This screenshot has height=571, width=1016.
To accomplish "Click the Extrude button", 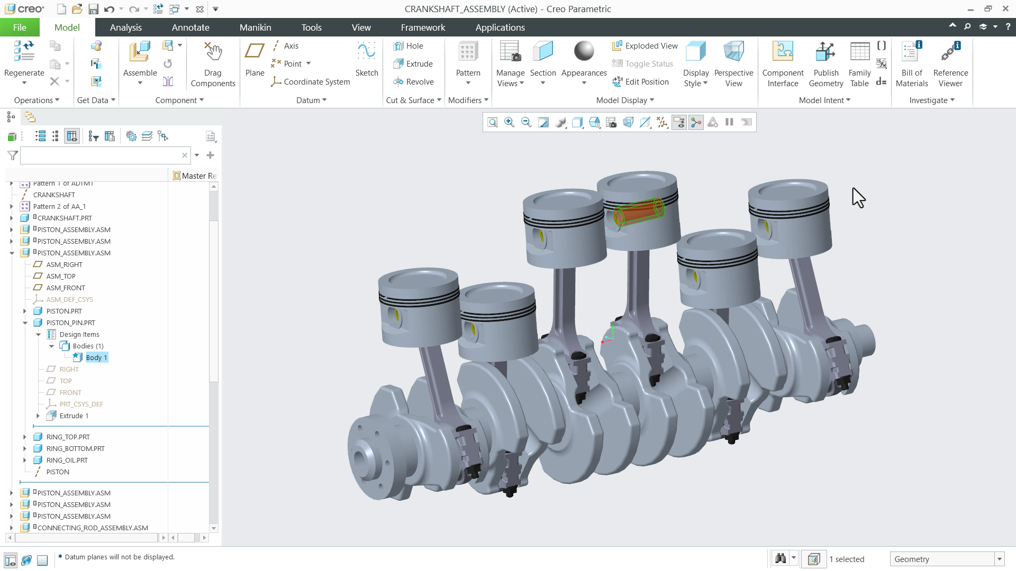I will pos(413,64).
